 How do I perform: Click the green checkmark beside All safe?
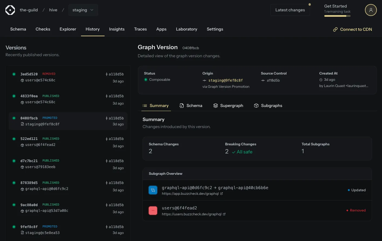pyautogui.click(x=234, y=152)
